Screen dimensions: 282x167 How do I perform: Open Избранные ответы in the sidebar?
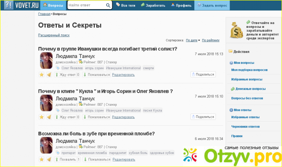point(245,117)
